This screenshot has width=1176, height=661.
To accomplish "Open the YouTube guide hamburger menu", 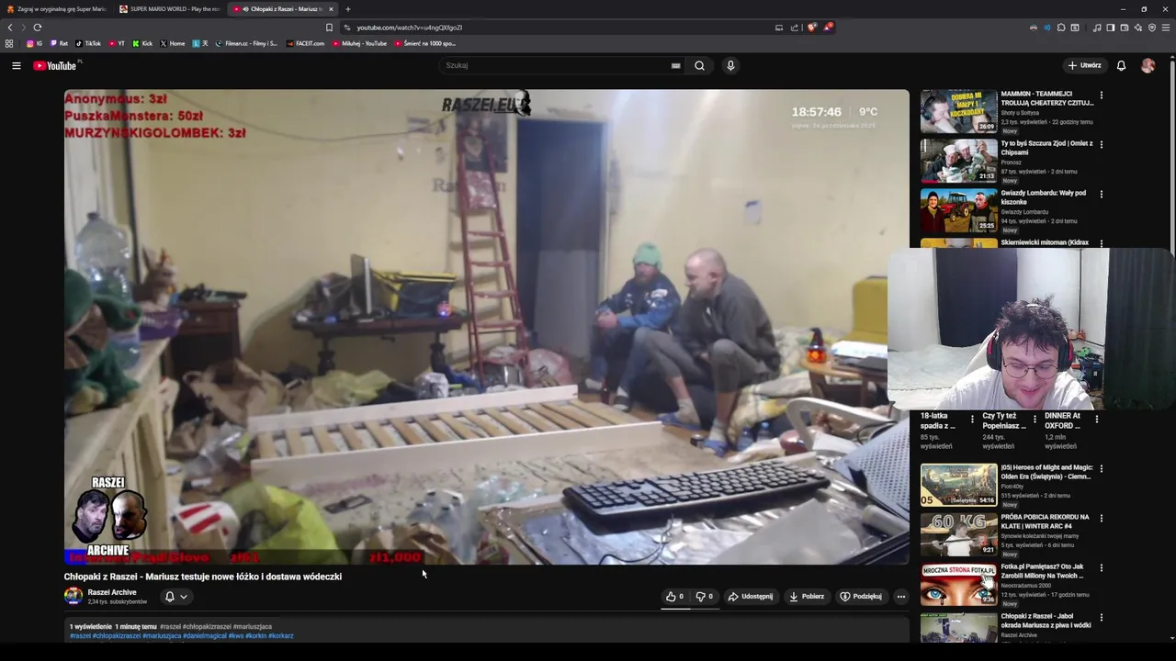I will pyautogui.click(x=16, y=65).
